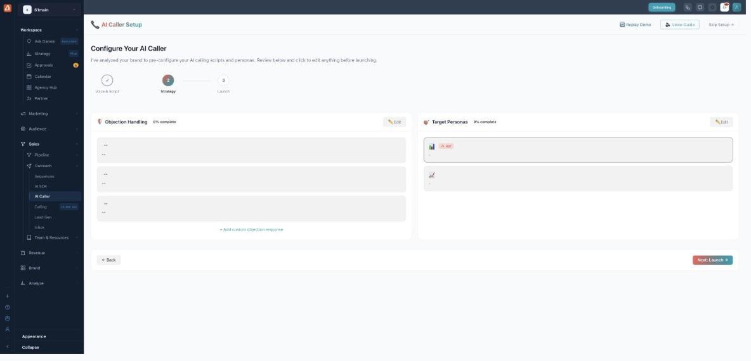The width and height of the screenshot is (751, 361).
Task: Select the second persona card with line-chart icon
Action: [578, 179]
